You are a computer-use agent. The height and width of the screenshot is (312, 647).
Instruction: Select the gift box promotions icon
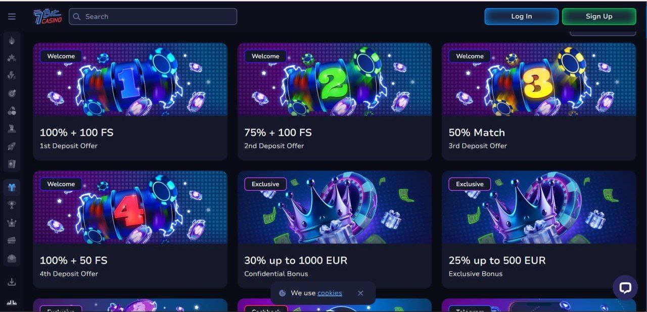(x=12, y=187)
